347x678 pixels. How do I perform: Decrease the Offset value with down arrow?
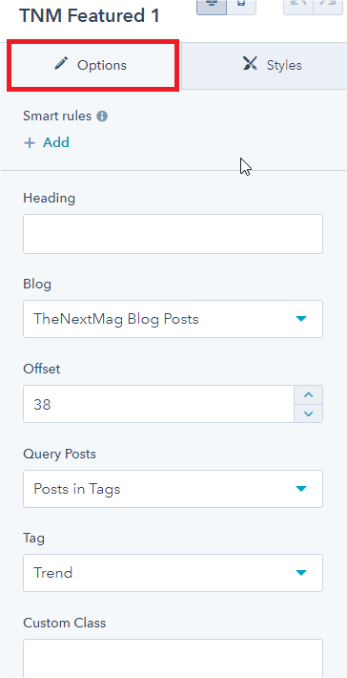308,413
